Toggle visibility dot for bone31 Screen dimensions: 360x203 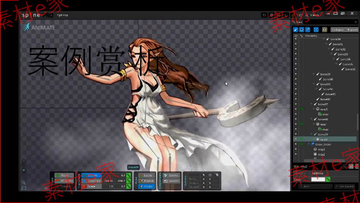(296, 44)
